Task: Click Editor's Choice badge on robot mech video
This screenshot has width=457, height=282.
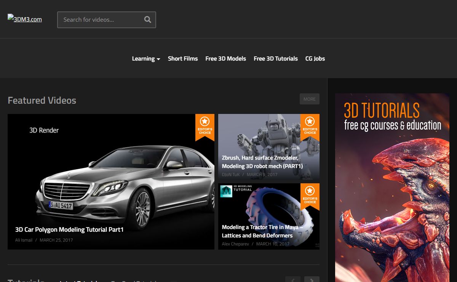Action: [x=310, y=127]
